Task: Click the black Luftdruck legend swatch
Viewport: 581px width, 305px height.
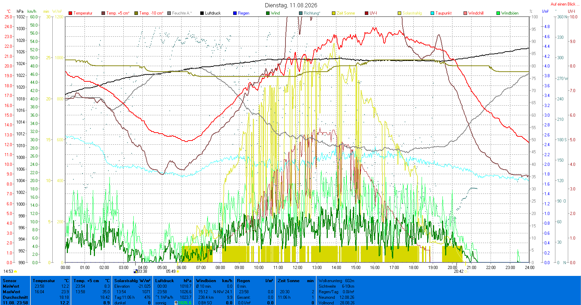Action: coord(202,13)
